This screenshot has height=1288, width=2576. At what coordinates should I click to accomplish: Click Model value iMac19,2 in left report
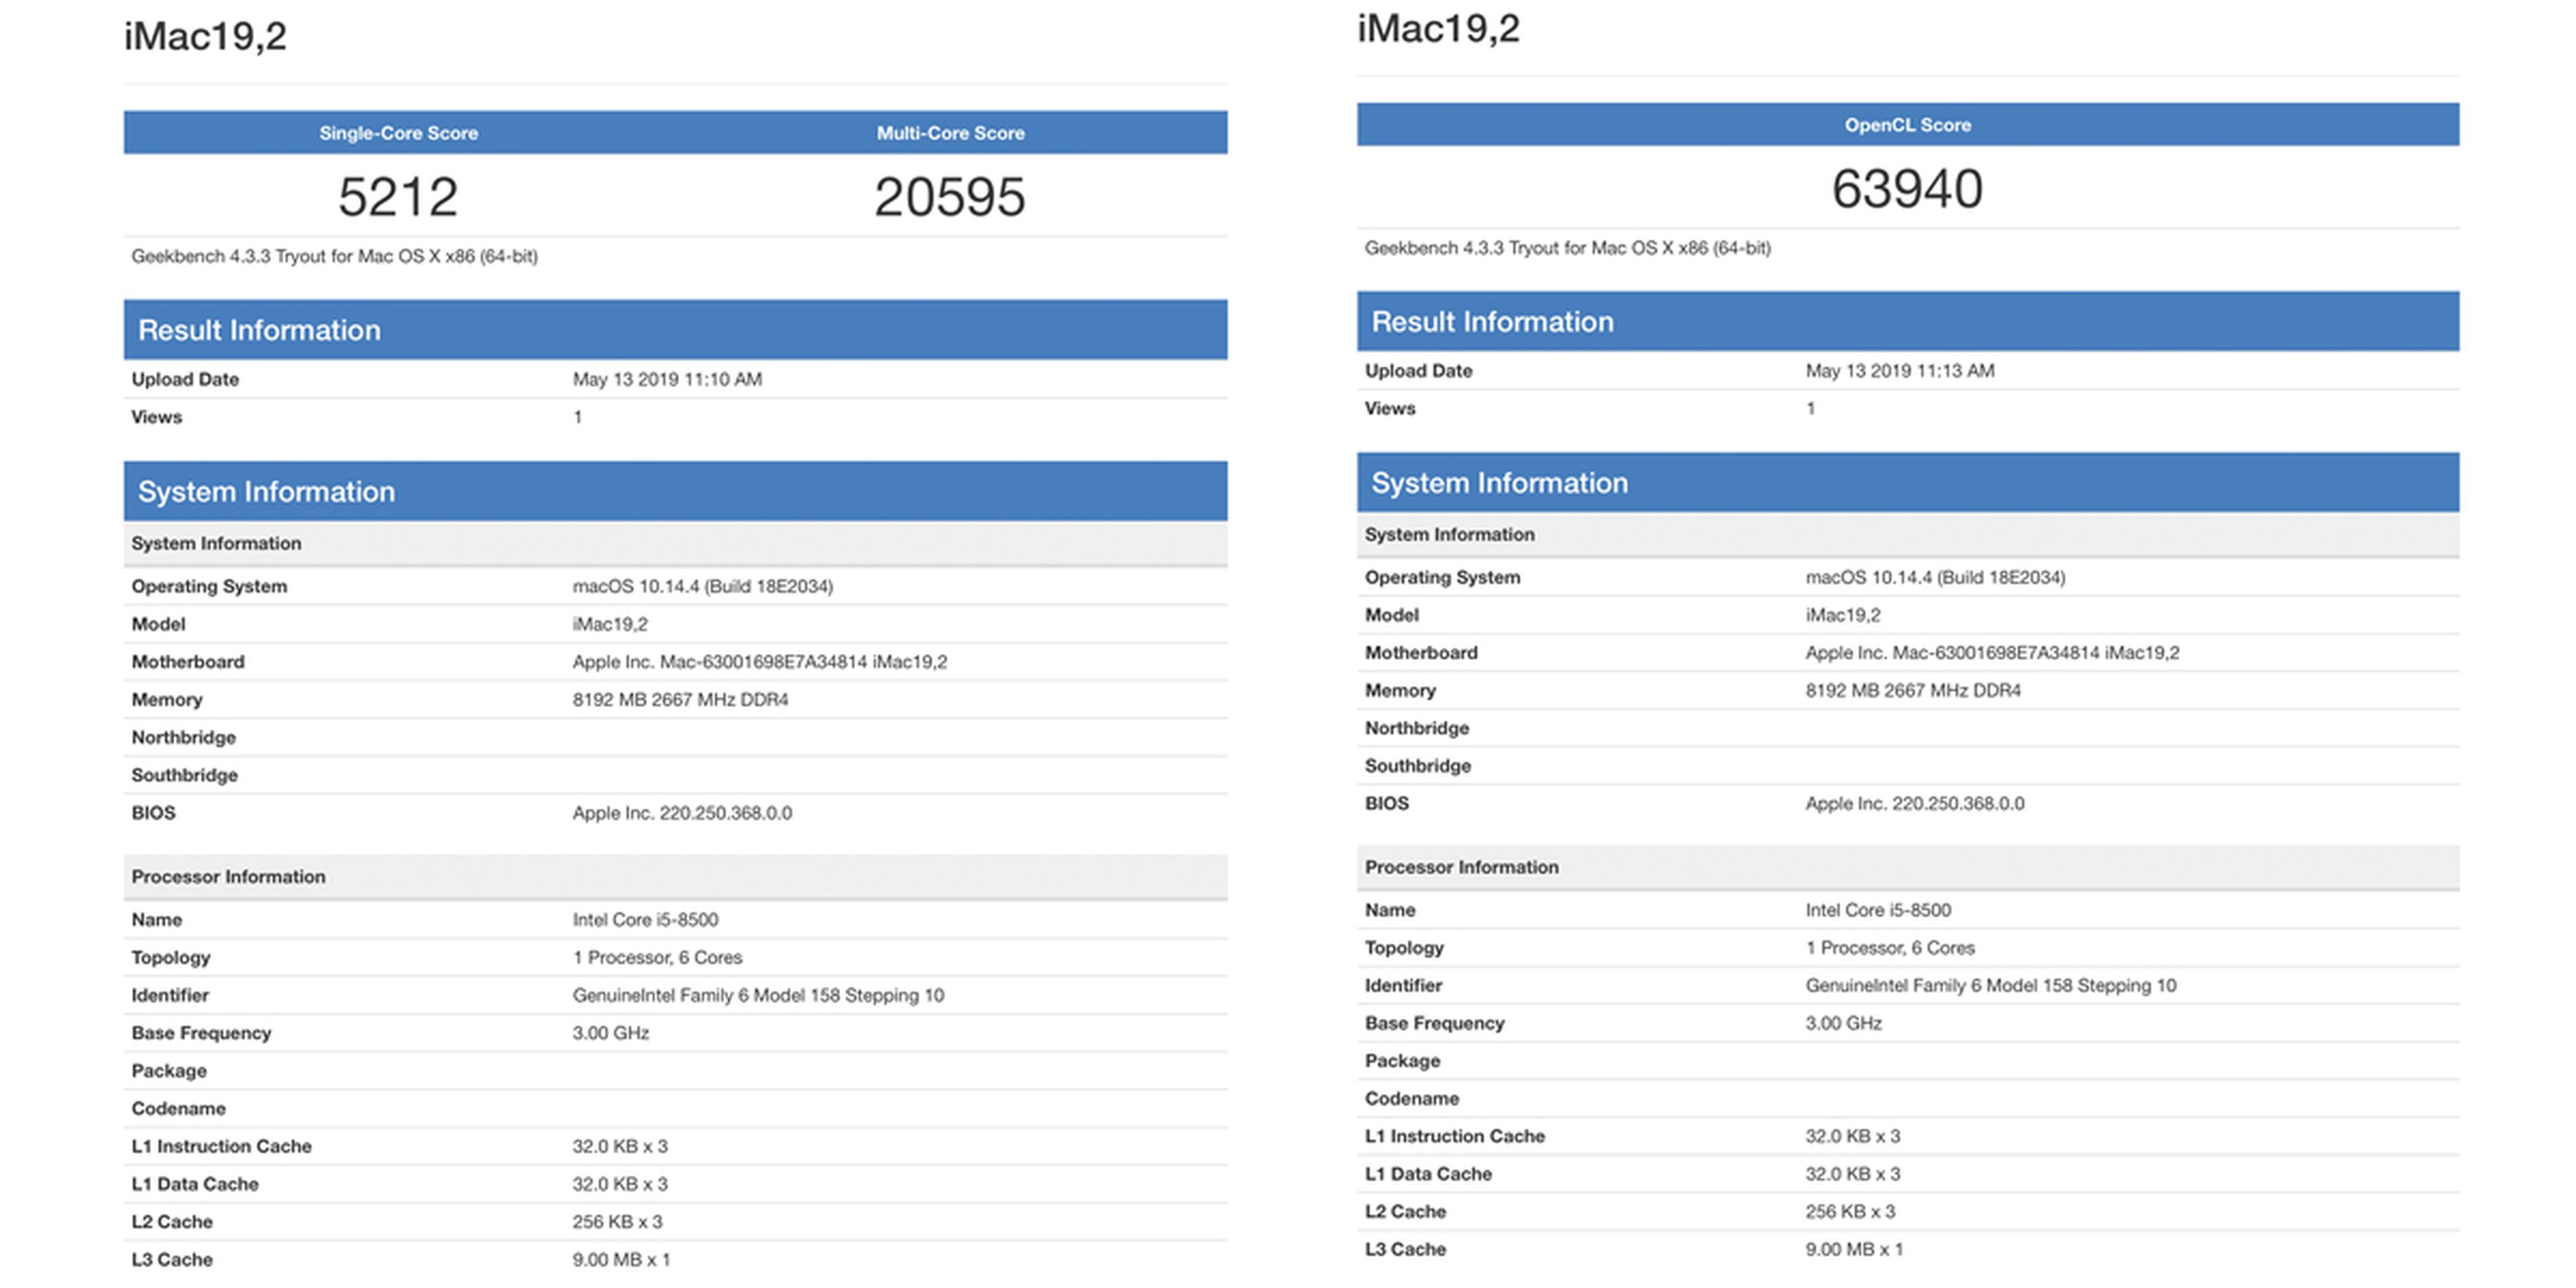point(610,624)
